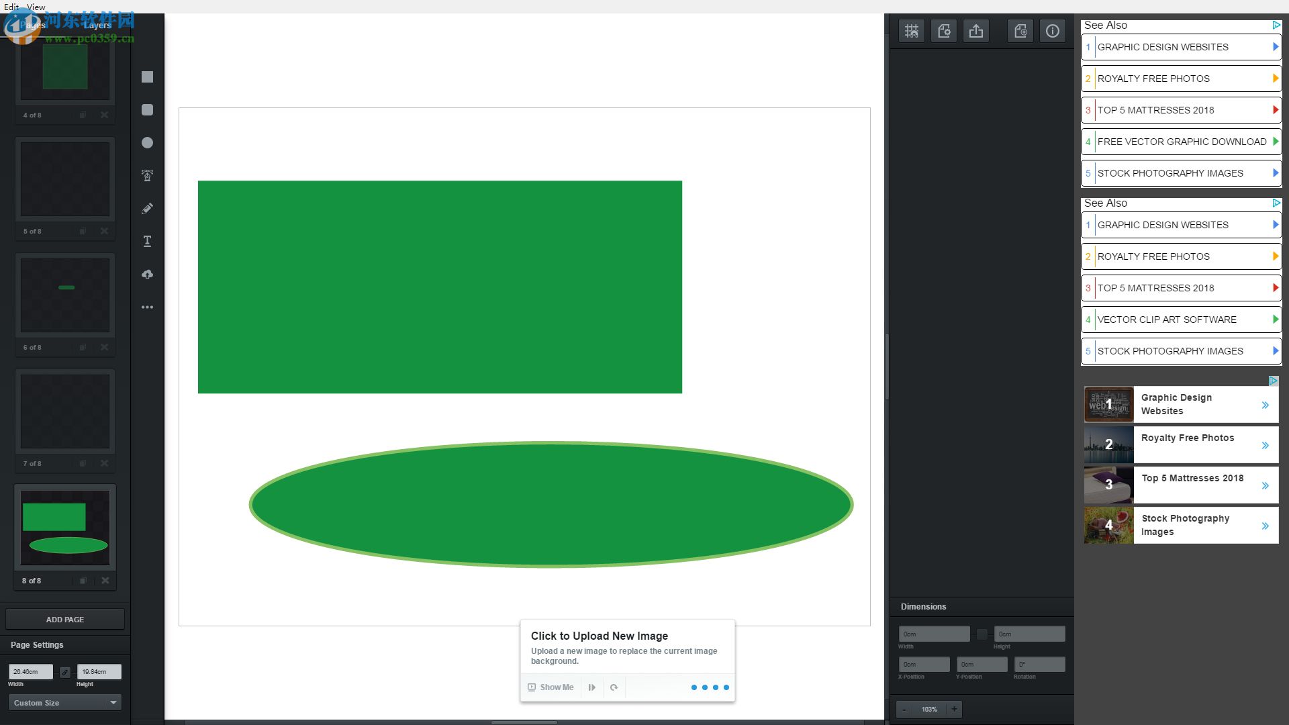Open the info panel from top toolbar
The image size is (1289, 725).
pyautogui.click(x=1053, y=30)
